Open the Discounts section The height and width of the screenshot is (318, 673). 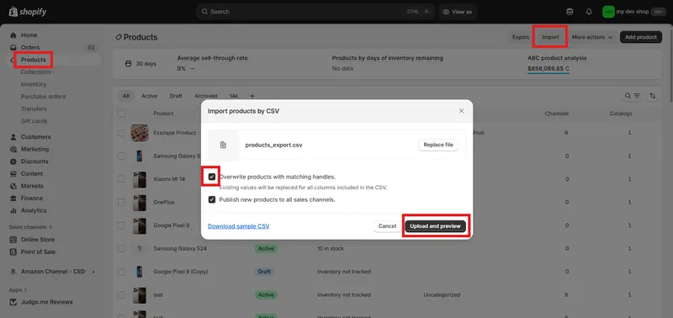point(34,162)
